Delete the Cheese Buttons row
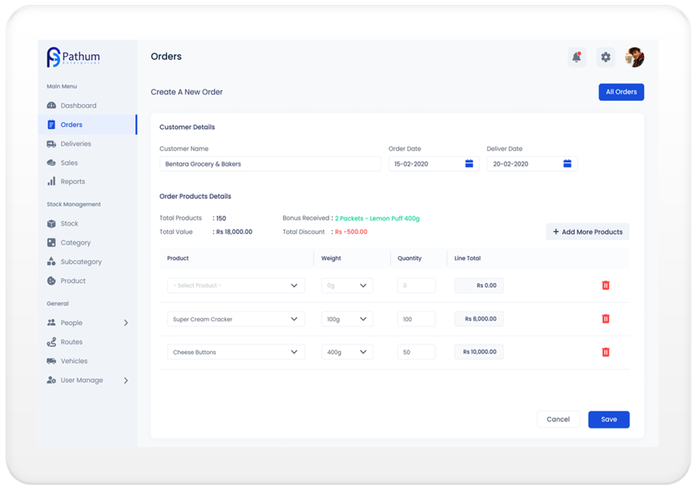Screen dimensions: 696x489 606,352
